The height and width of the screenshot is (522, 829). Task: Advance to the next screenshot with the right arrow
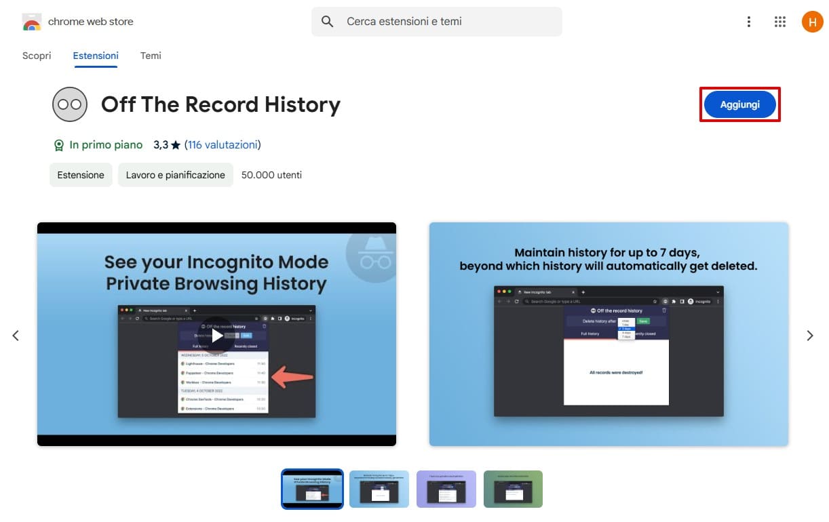[x=809, y=336]
